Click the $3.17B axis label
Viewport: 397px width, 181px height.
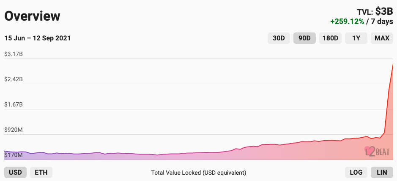point(14,54)
